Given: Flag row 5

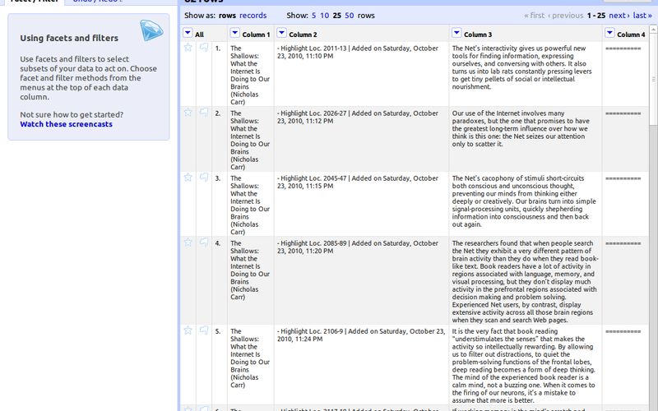Looking at the screenshot, I should coord(204,330).
